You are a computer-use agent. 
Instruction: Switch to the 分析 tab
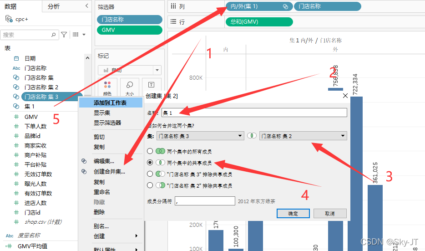(54, 6)
